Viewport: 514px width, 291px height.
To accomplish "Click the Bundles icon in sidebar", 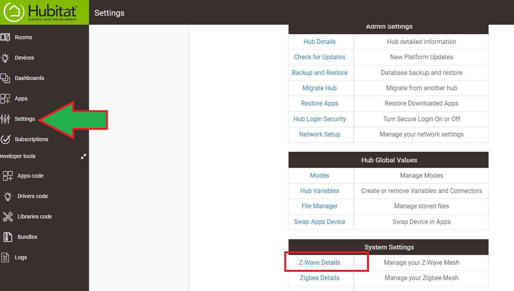I will click(8, 237).
